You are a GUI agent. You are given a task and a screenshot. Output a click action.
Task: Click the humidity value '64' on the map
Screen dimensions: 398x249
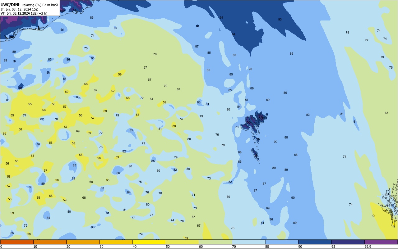point(151,99)
